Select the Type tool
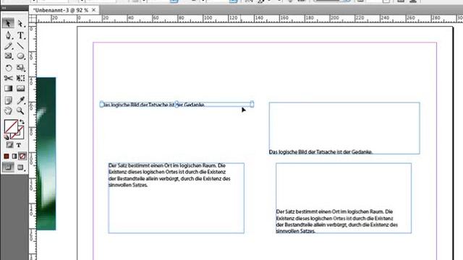 tap(20, 35)
